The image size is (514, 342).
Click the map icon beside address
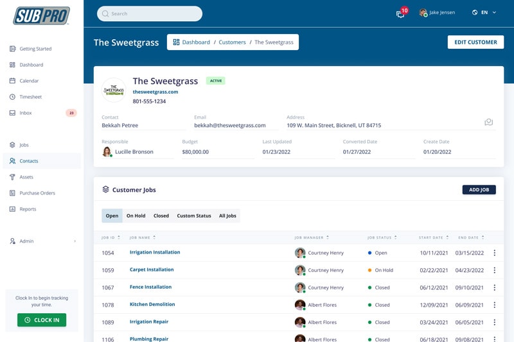tap(488, 123)
